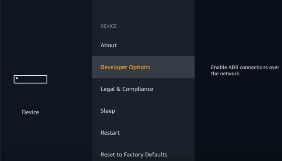
Task: Click the Device label under the icon
Action: pyautogui.click(x=30, y=112)
